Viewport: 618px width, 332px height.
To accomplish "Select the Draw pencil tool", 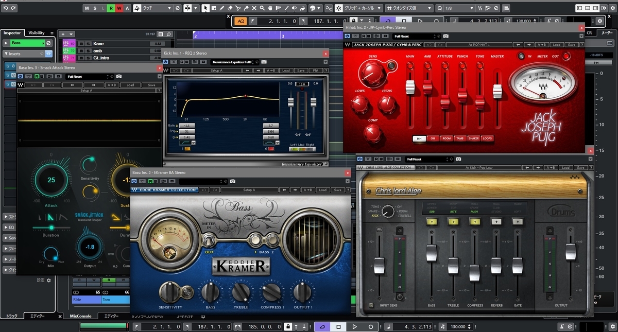I will [x=221, y=8].
